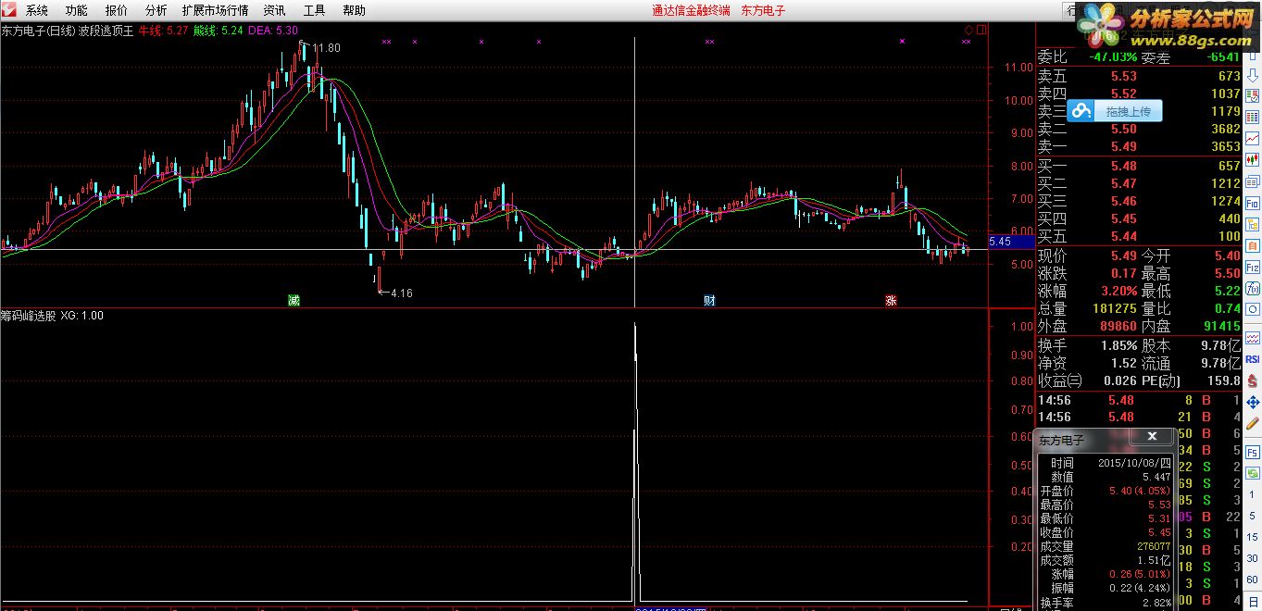Click the 通达信金融终端 title link
The width and height of the screenshot is (1262, 611).
[691, 11]
